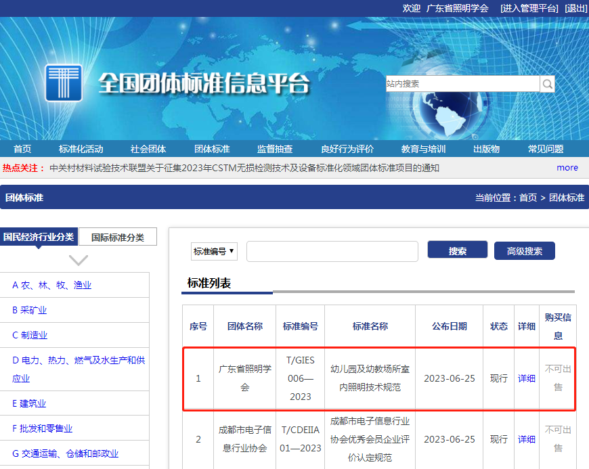Open 教育与培训 menu item
The height and width of the screenshot is (469, 589).
pyautogui.click(x=423, y=149)
